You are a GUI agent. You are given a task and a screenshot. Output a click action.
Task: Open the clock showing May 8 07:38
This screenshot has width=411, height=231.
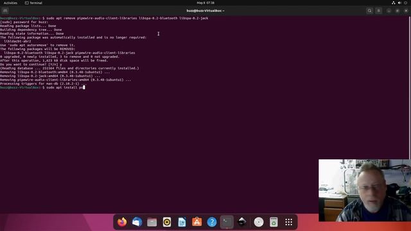[x=205, y=3]
